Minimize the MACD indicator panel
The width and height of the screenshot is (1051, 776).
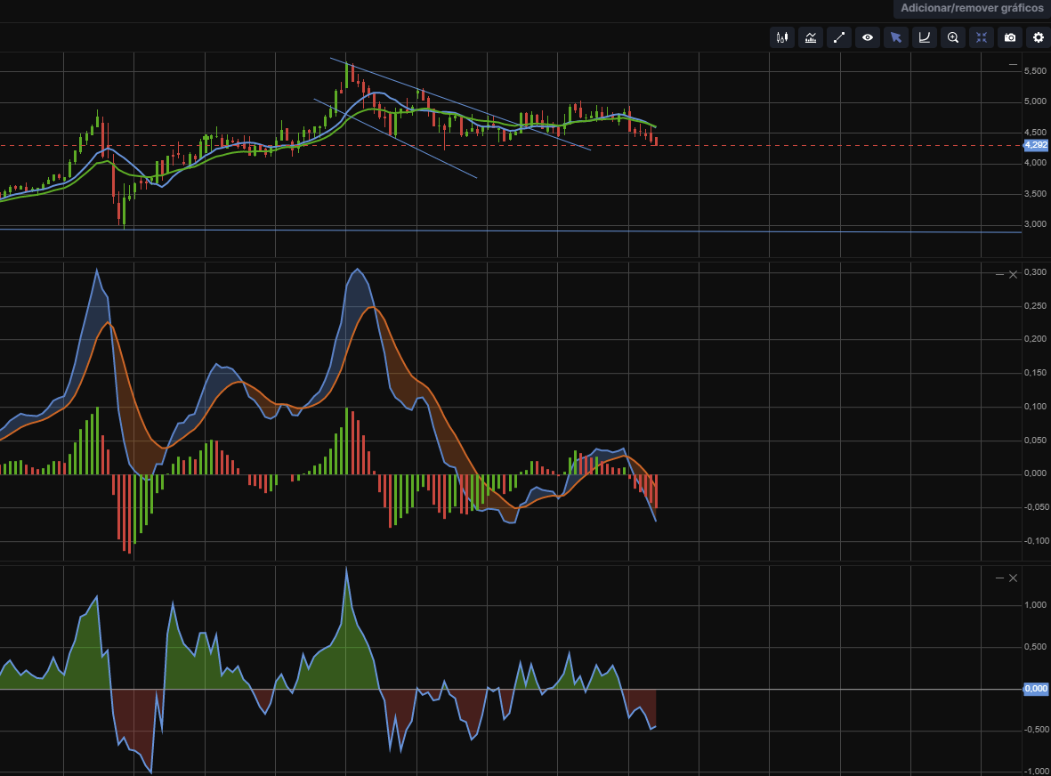click(x=999, y=274)
